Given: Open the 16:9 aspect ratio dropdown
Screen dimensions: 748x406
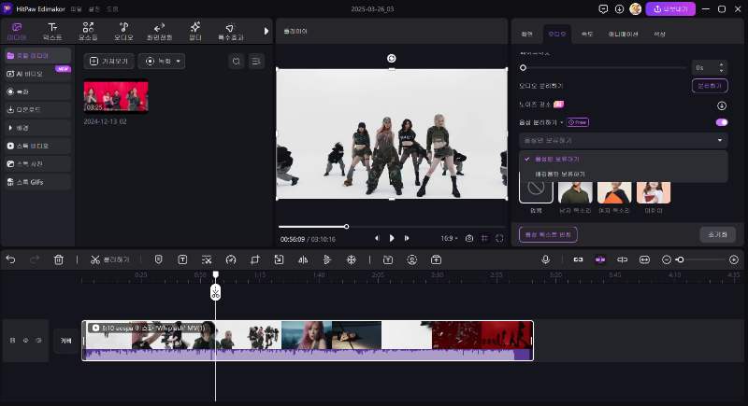Looking at the screenshot, I should [449, 238].
